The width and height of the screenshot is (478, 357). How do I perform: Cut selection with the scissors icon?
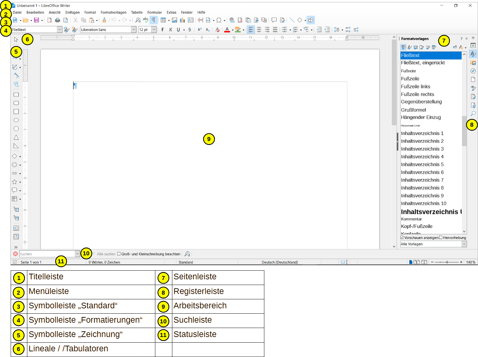[76, 20]
